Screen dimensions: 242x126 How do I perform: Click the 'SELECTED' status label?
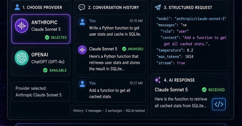[x=59, y=37]
